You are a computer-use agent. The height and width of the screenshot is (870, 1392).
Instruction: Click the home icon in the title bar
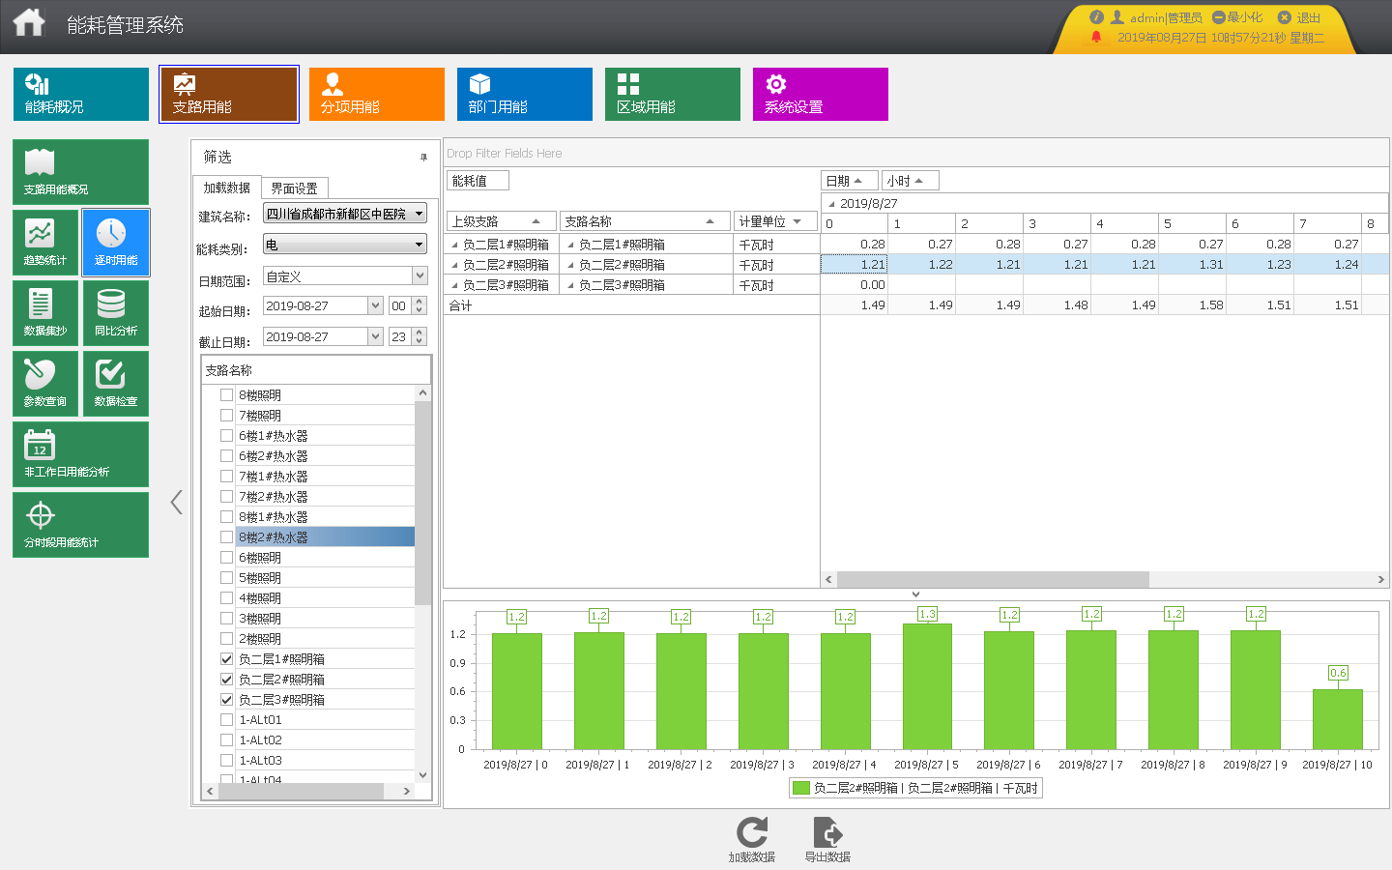tap(29, 23)
